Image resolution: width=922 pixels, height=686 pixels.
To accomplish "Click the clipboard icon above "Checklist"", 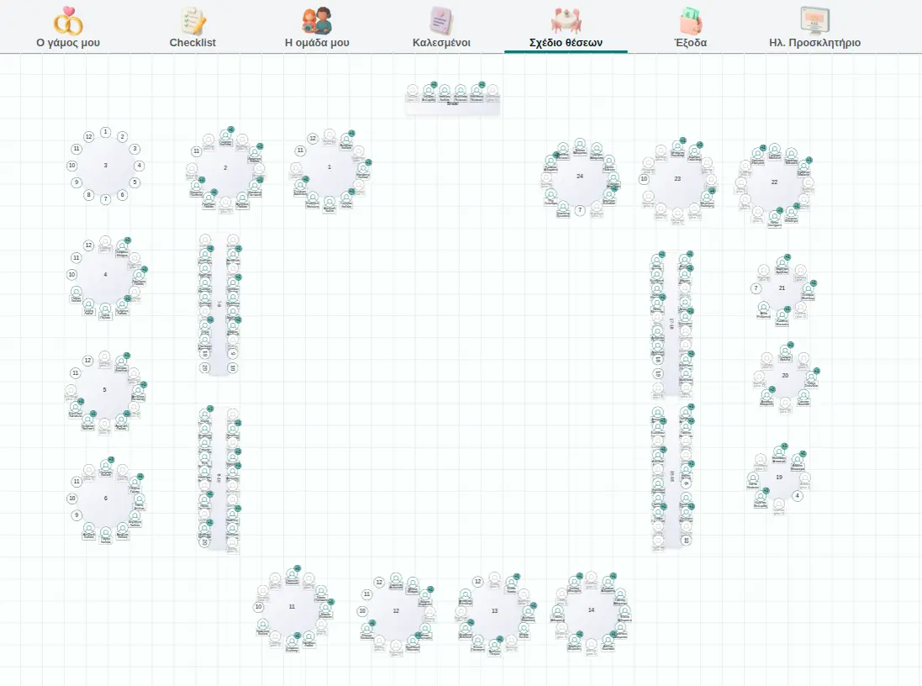I will pyautogui.click(x=192, y=20).
